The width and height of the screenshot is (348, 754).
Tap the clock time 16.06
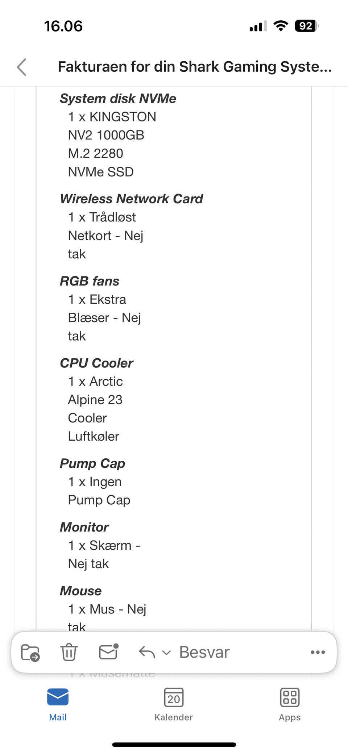coord(63,26)
